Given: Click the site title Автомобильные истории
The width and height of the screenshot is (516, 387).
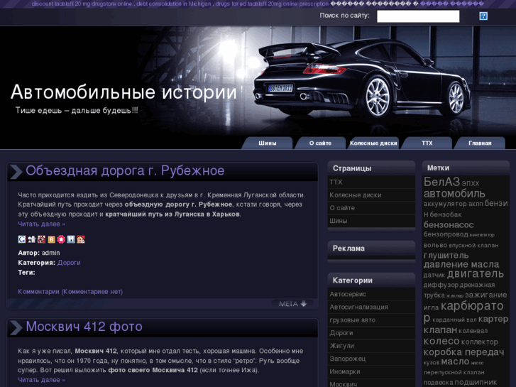Looking at the screenshot, I should pos(123,92).
